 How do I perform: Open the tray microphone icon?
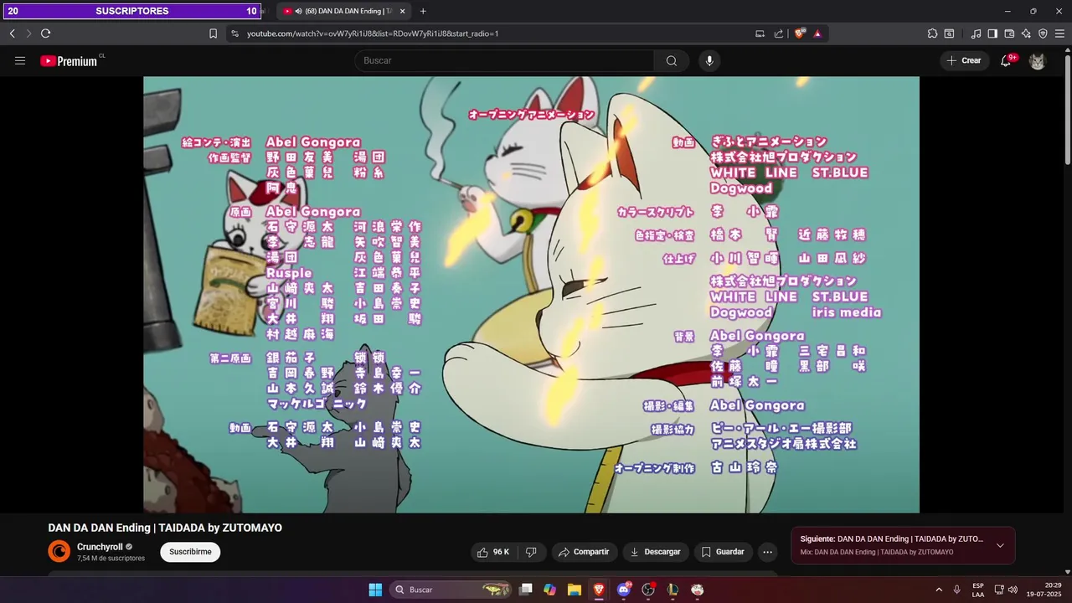957,590
